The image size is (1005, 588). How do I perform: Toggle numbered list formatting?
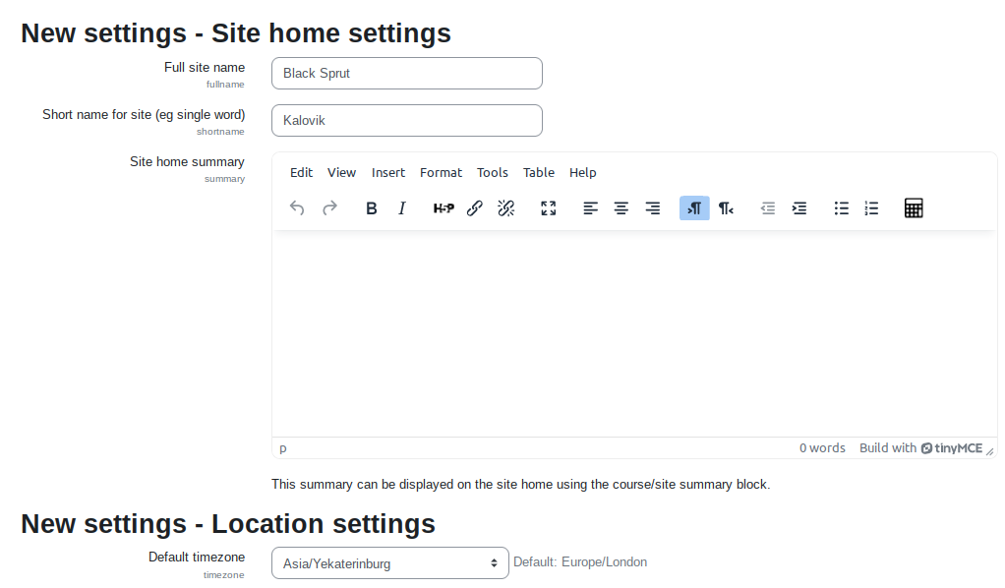click(871, 208)
